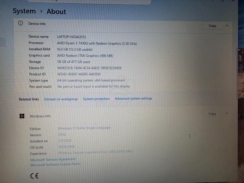Click the System breadcrumb link

click(x=24, y=11)
